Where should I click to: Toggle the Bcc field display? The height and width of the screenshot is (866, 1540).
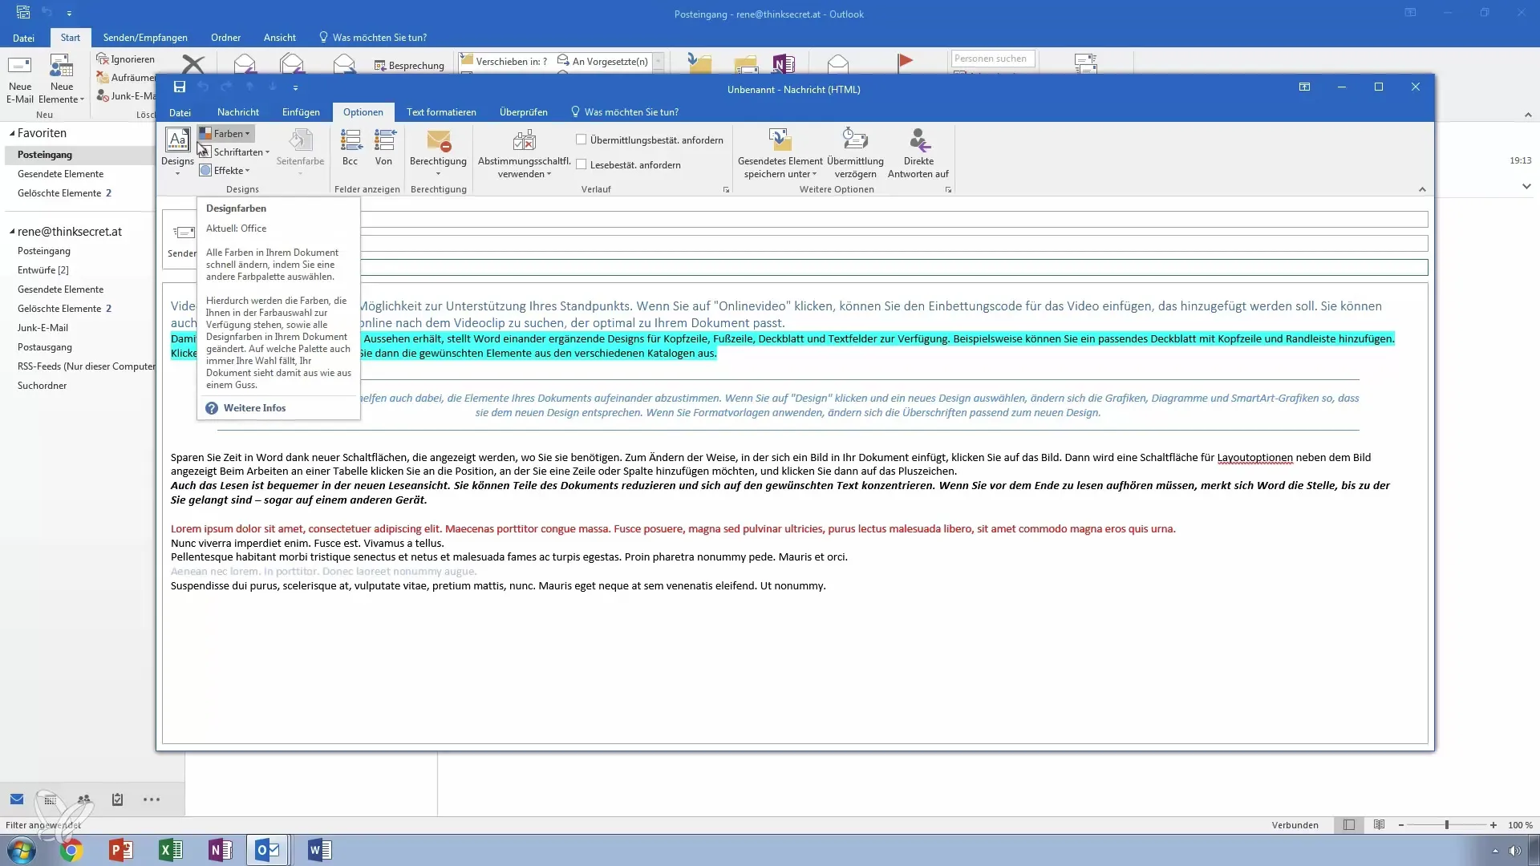tap(351, 148)
